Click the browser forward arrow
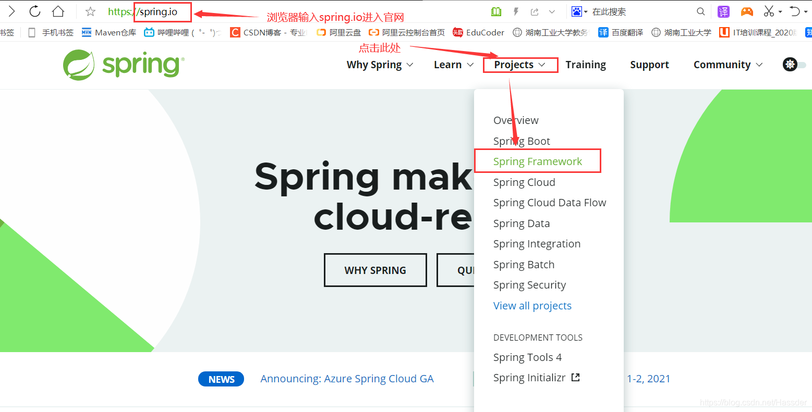812x412 pixels. (11, 11)
